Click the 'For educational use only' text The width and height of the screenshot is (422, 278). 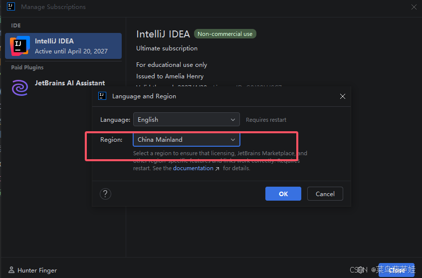[x=172, y=65]
